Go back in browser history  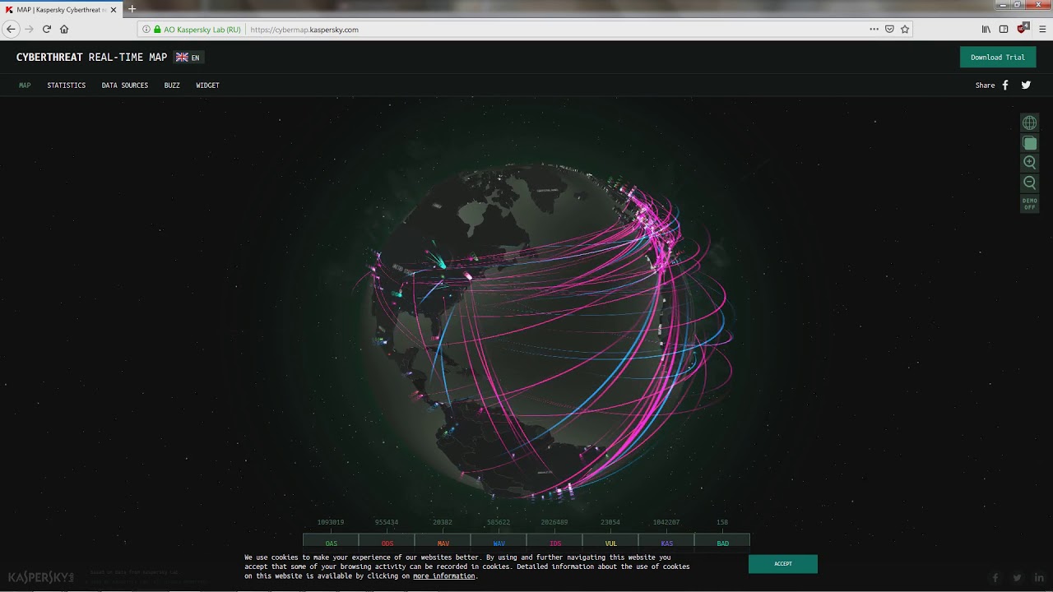click(11, 29)
